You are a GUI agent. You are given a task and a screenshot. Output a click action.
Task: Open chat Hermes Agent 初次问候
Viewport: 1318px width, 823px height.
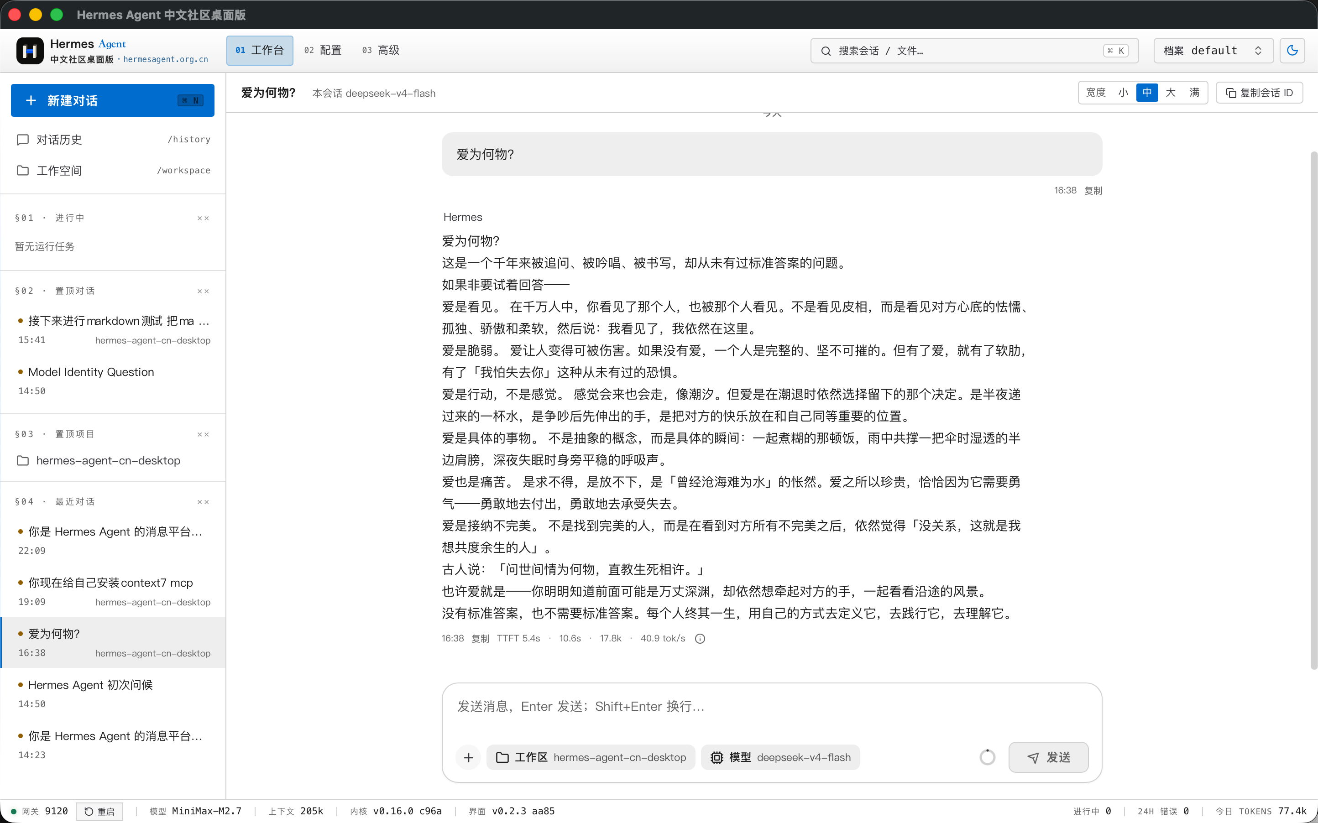coord(113,693)
